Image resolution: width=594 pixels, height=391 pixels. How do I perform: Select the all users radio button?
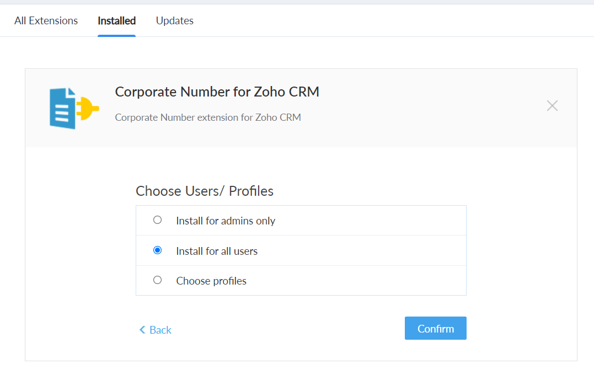click(158, 250)
